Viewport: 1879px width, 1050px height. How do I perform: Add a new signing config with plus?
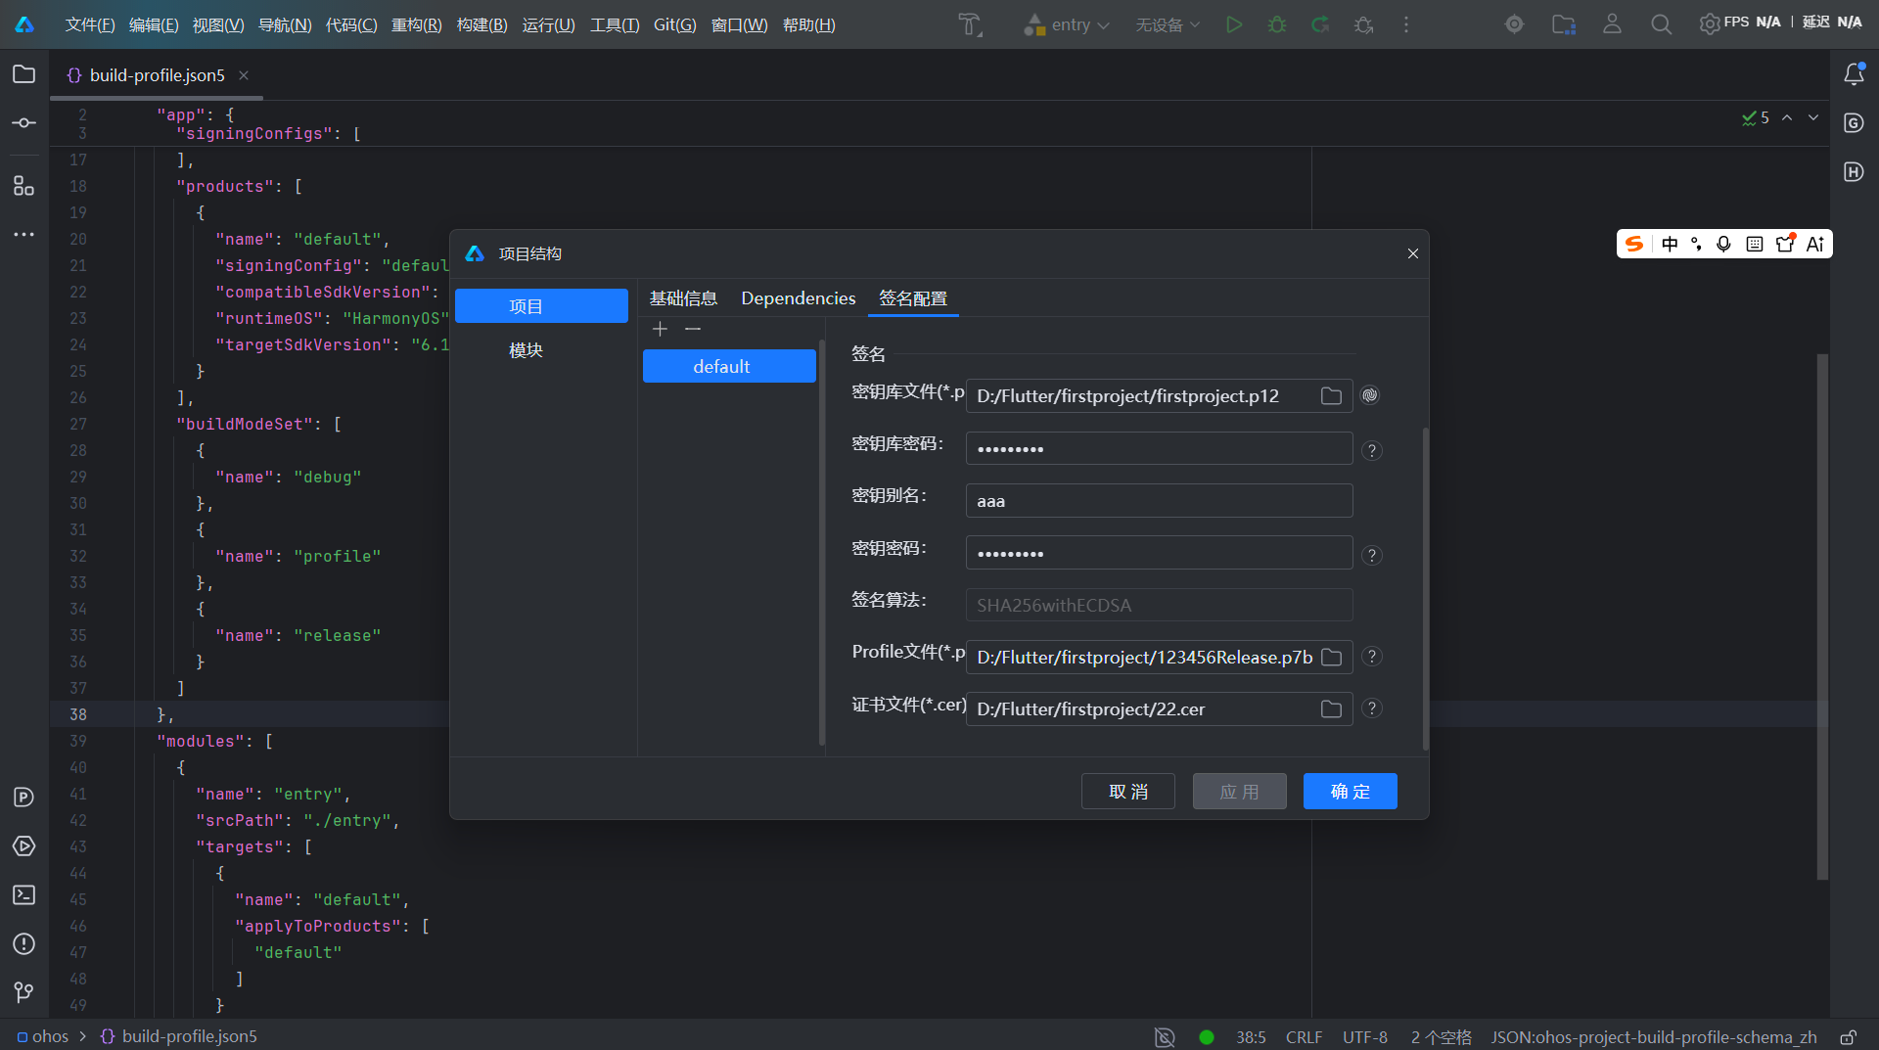(x=661, y=329)
